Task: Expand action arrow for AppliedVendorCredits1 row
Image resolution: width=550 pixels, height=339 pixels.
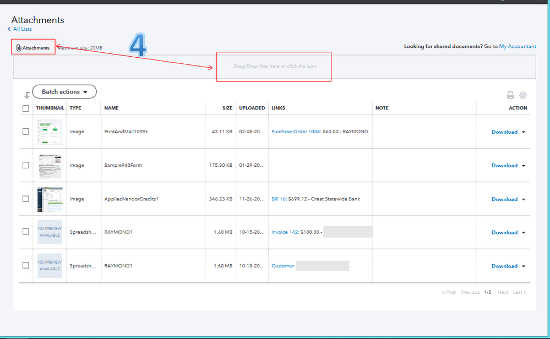Action: [x=524, y=199]
